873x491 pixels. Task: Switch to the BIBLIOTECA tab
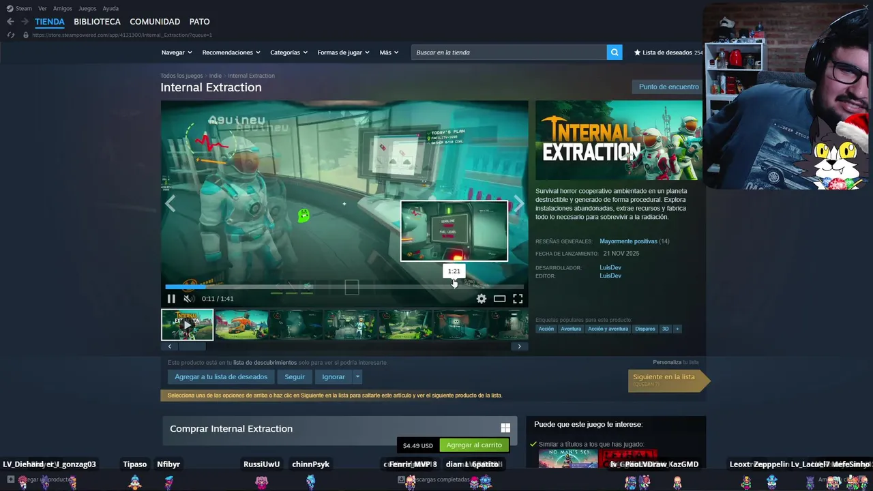98,22
